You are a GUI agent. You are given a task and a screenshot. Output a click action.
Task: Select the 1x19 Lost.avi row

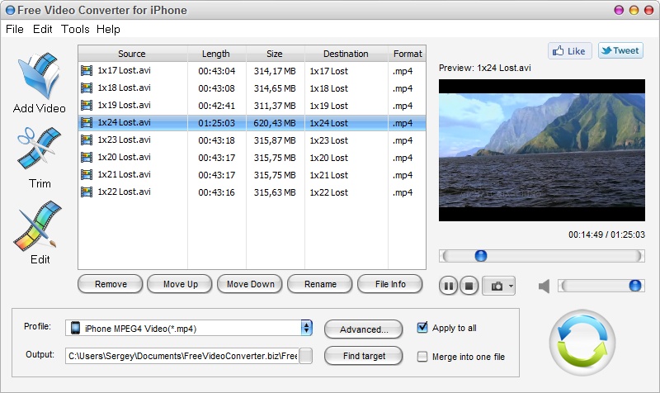coord(252,106)
